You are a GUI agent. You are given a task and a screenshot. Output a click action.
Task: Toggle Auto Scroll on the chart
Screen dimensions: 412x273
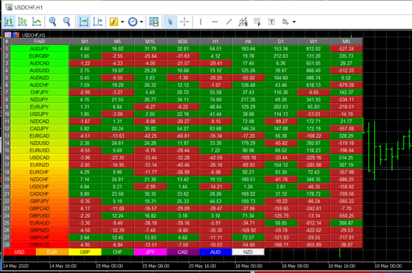click(84, 22)
